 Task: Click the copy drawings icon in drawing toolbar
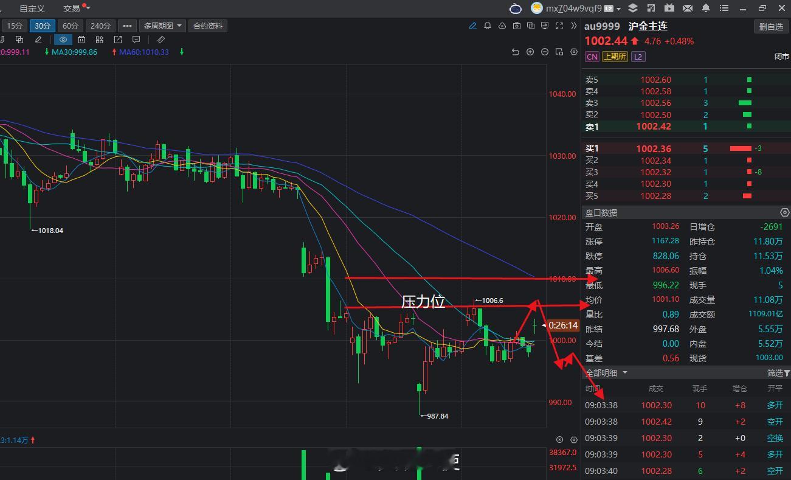[x=19, y=40]
